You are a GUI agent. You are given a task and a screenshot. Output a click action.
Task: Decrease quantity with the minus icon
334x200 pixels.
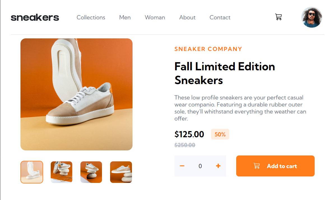pyautogui.click(x=182, y=166)
